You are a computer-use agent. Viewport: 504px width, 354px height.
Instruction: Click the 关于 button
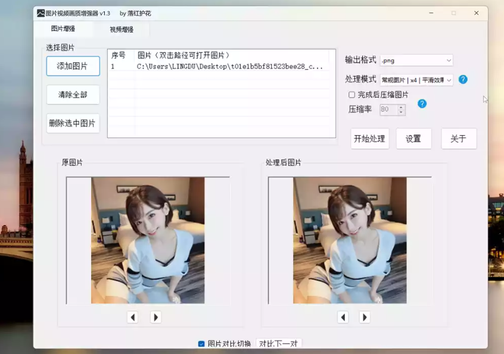[x=458, y=139]
